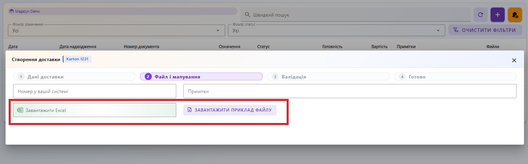Click the Готовність column header
Screen dimensions: 528x164
coord(332,47)
